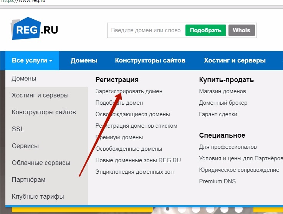Click the domain search input field

pos(146,30)
